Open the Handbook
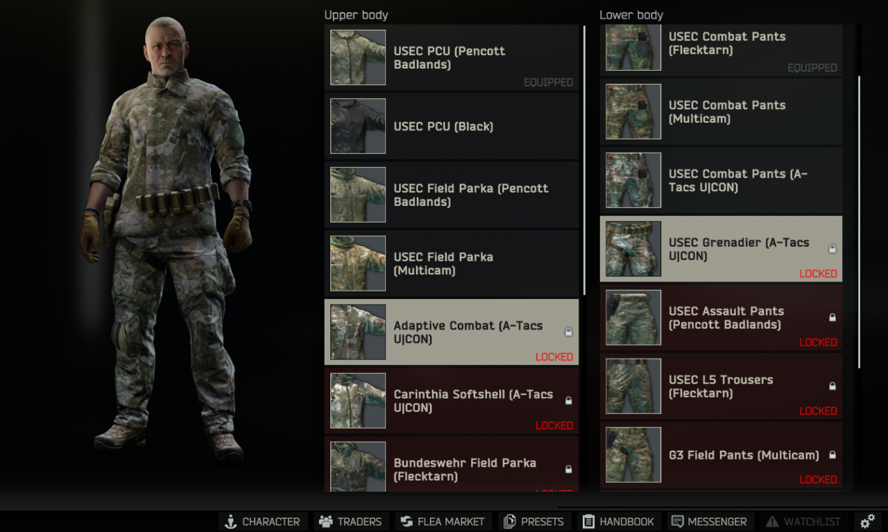888x532 pixels. (x=619, y=522)
